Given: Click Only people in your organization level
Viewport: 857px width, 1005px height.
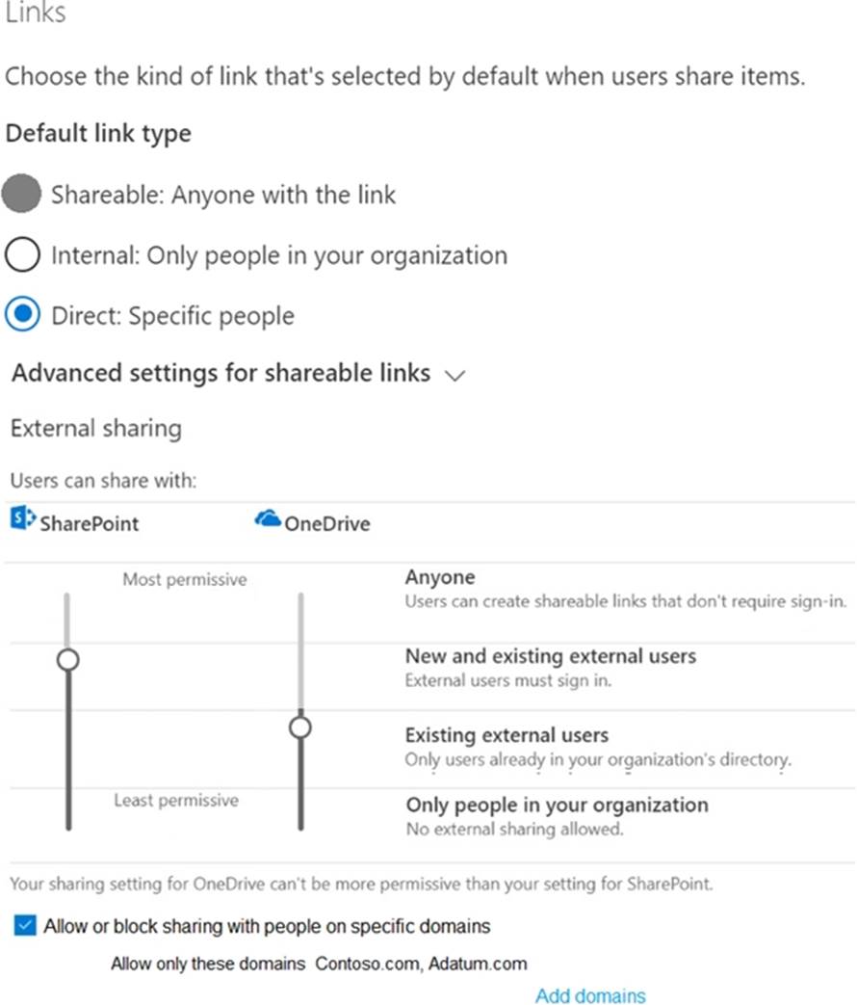Looking at the screenshot, I should click(557, 805).
